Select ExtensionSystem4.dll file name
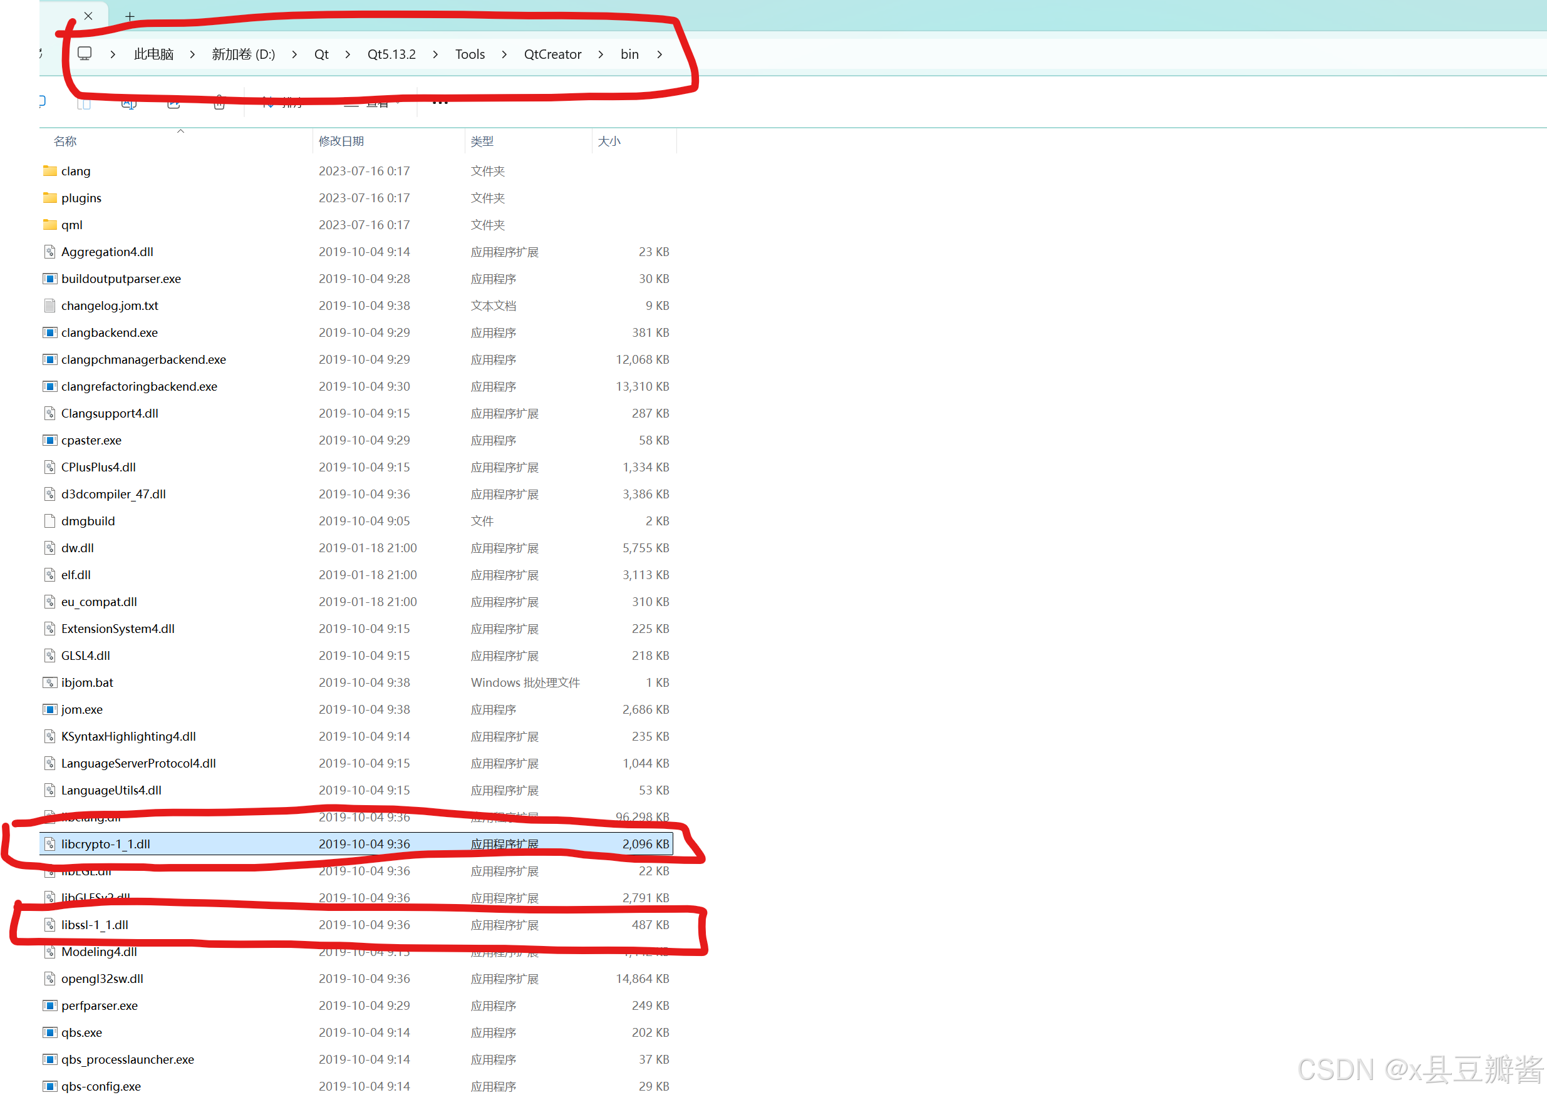1547x1095 pixels. point(118,629)
